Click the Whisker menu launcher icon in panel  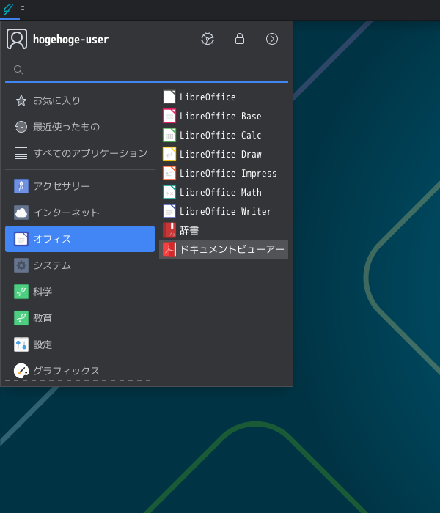coord(8,9)
